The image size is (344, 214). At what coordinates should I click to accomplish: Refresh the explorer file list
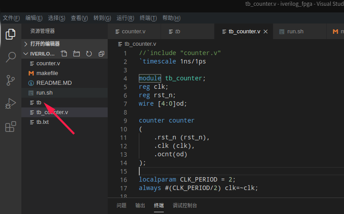pyautogui.click(x=89, y=54)
